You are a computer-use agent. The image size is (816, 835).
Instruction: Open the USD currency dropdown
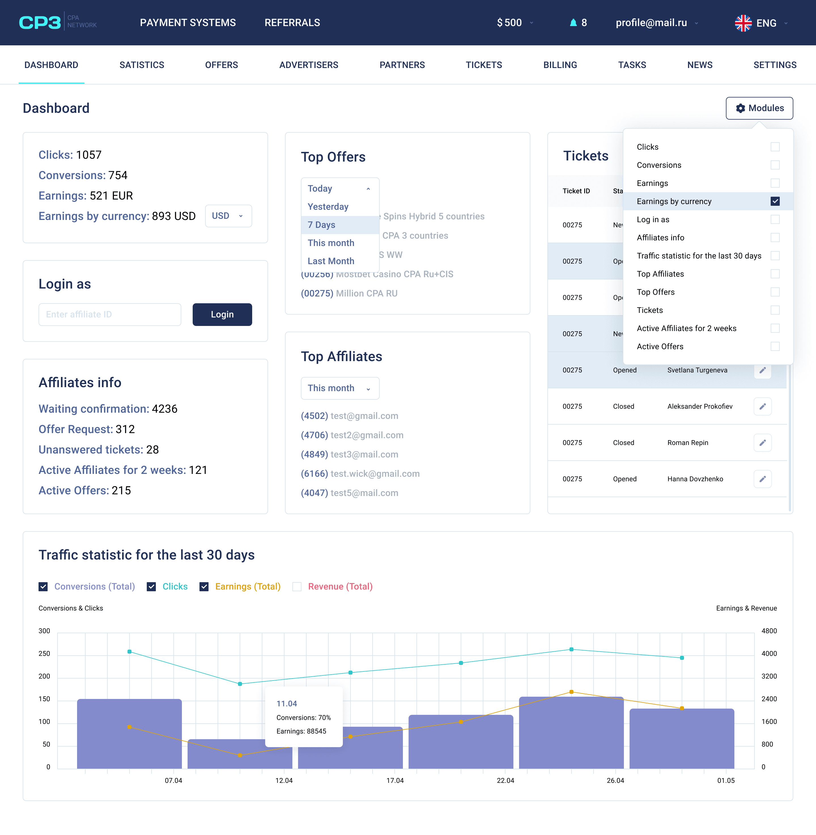pyautogui.click(x=228, y=216)
